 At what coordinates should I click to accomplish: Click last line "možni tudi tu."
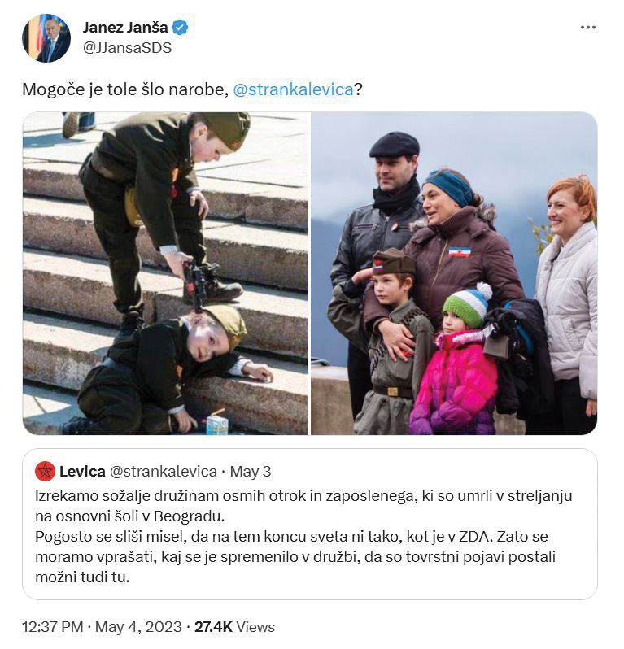82,577
